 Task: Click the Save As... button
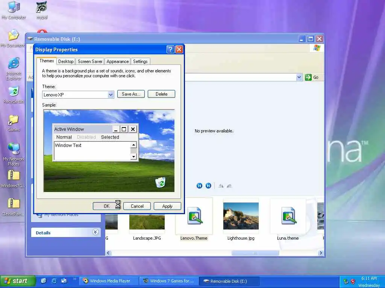131,94
